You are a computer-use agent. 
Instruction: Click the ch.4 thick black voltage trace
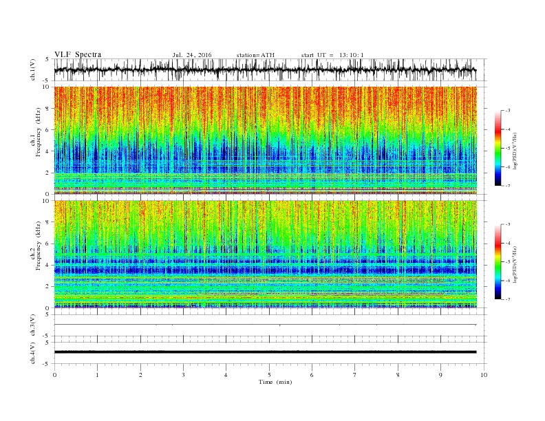point(265,352)
